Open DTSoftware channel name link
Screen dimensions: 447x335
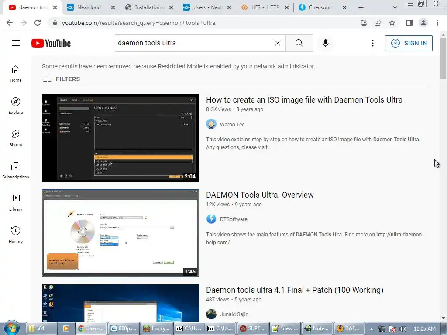(x=234, y=219)
